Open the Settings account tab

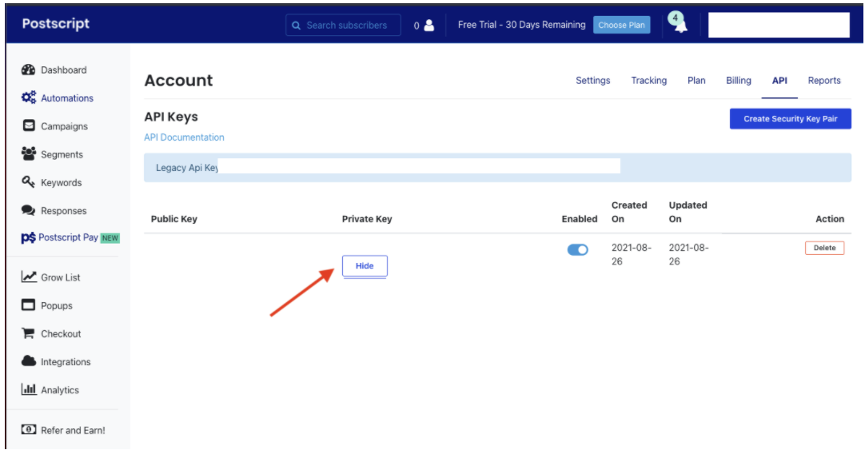tap(592, 81)
